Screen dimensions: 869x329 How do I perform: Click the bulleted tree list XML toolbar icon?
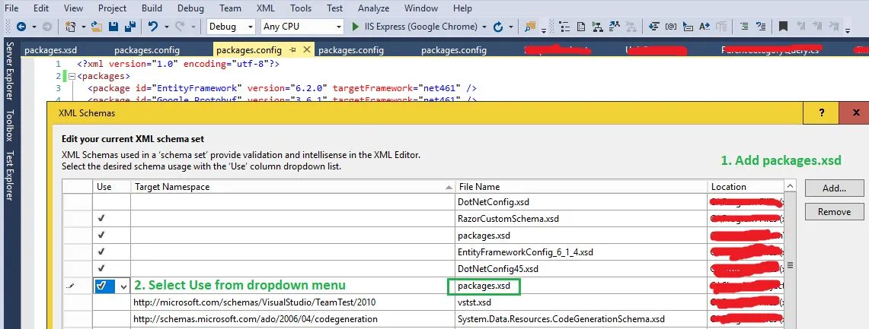pos(565,27)
